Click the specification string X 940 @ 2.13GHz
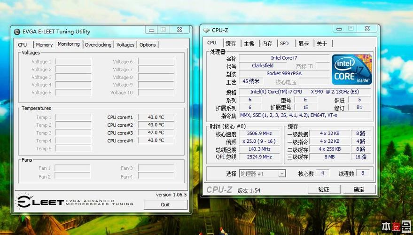The image size is (413, 235). pos(305,92)
